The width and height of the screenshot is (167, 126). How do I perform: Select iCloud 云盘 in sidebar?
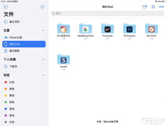[24, 37]
